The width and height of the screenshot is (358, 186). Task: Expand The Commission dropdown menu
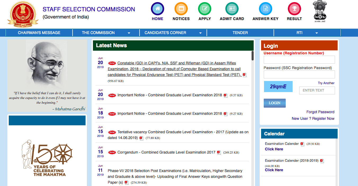tap(129, 33)
